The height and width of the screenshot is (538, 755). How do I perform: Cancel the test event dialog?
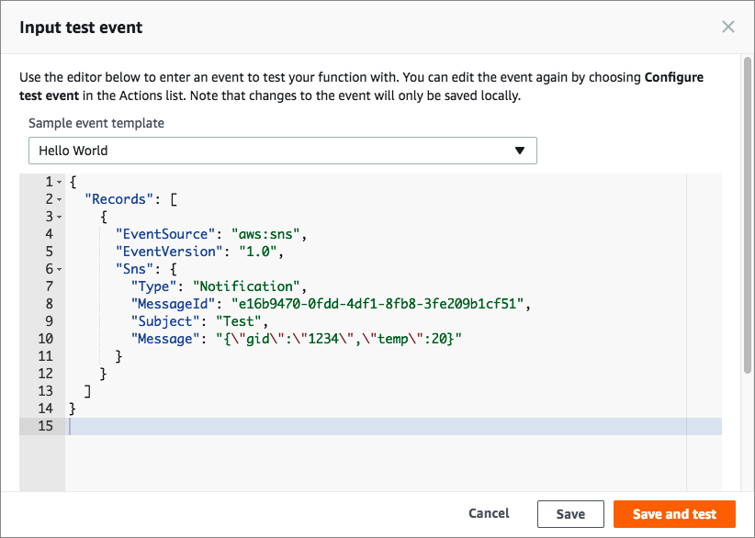pos(489,514)
